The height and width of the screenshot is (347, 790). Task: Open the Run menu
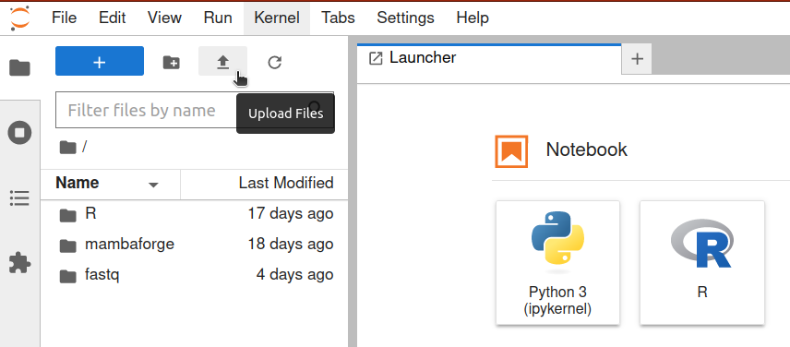(218, 18)
